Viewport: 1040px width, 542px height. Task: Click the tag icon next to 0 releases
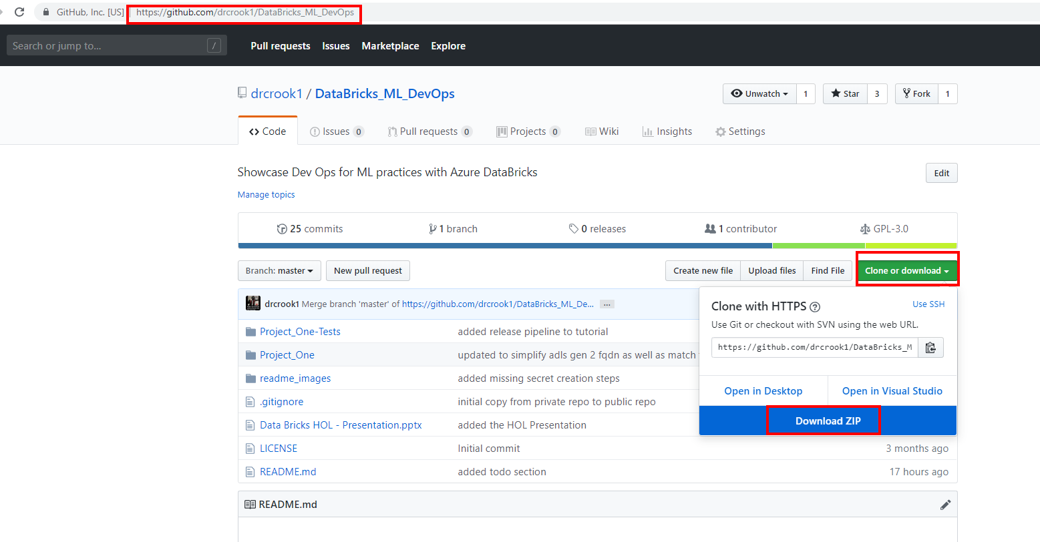[574, 229]
